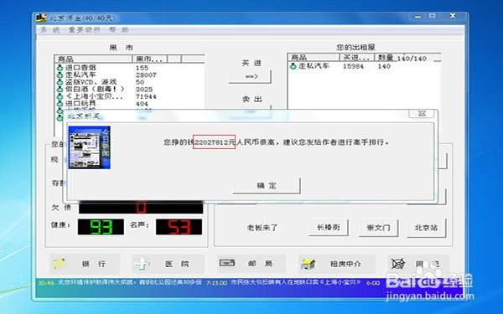This screenshot has width=503, height=314.
Task: Click the debt display showing 0
Action: coord(141,208)
